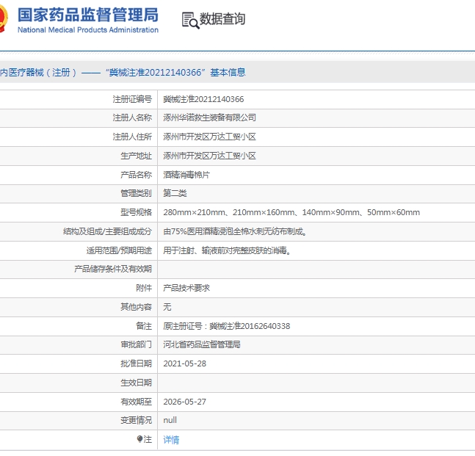Click the 第二类 category value
Image resolution: width=475 pixels, height=456 pixels.
pos(175,193)
